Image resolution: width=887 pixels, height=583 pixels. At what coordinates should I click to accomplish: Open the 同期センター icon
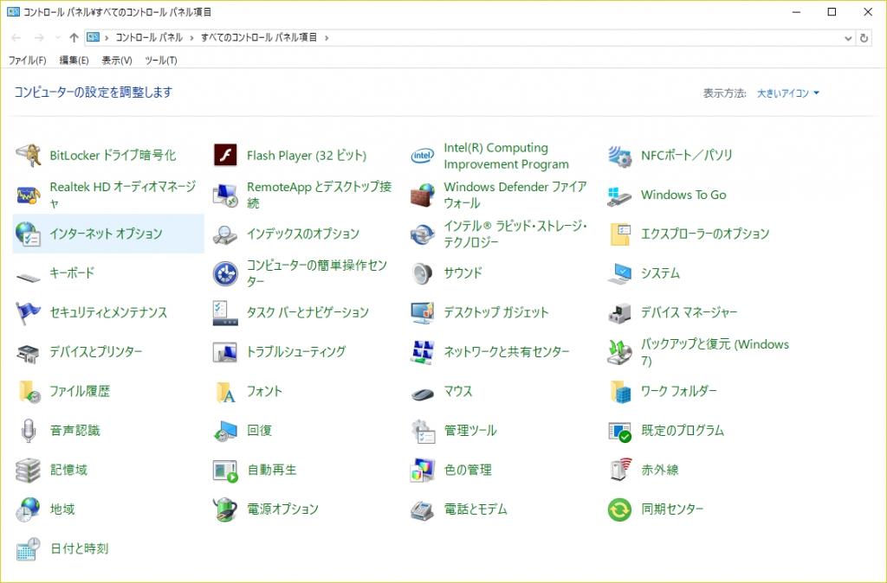tap(619, 509)
